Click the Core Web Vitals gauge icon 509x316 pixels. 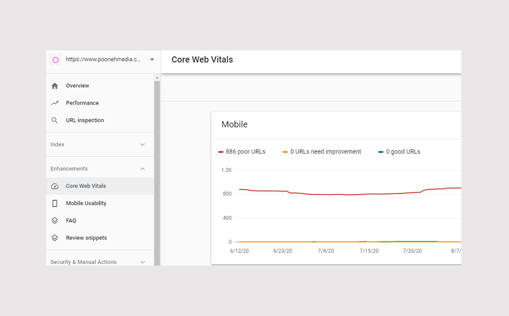(x=55, y=186)
